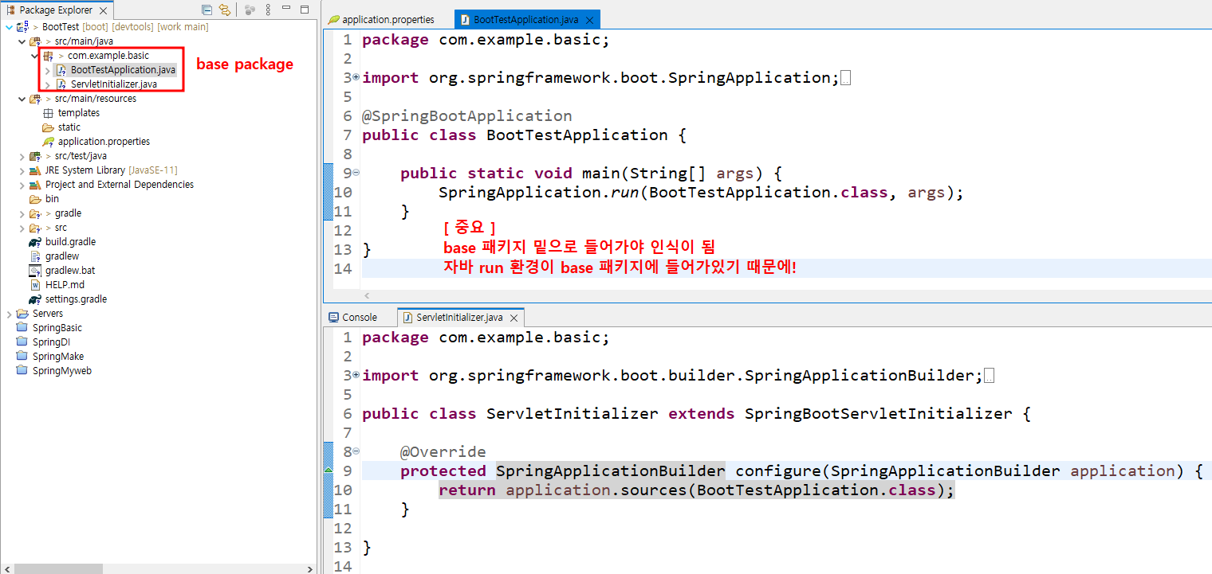Viewport: 1212px width, 574px height.
Task: Collapse the BootTest project node
Action: pos(9,27)
